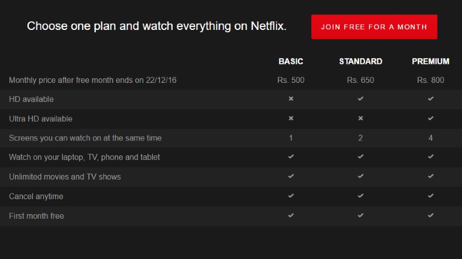Click Standard checkmark for Unlimited movies row
Viewport: 462px width, 259px height.
click(x=360, y=176)
